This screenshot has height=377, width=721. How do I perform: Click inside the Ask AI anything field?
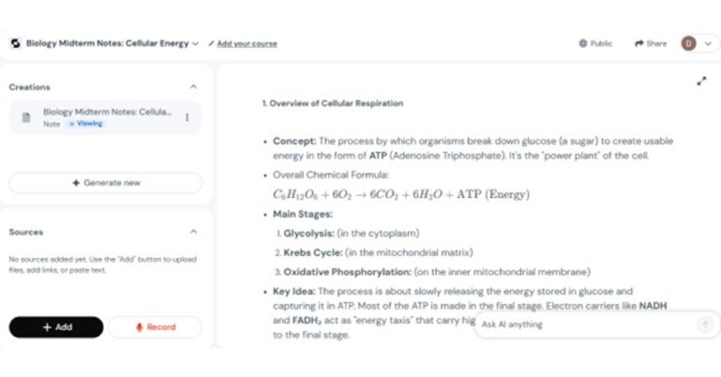(x=541, y=324)
